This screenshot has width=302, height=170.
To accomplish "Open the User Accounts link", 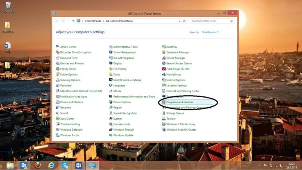I will [x=122, y=124].
